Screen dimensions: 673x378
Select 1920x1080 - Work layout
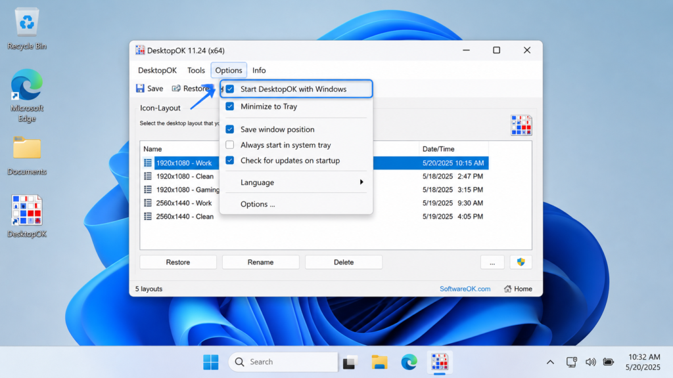click(x=184, y=163)
